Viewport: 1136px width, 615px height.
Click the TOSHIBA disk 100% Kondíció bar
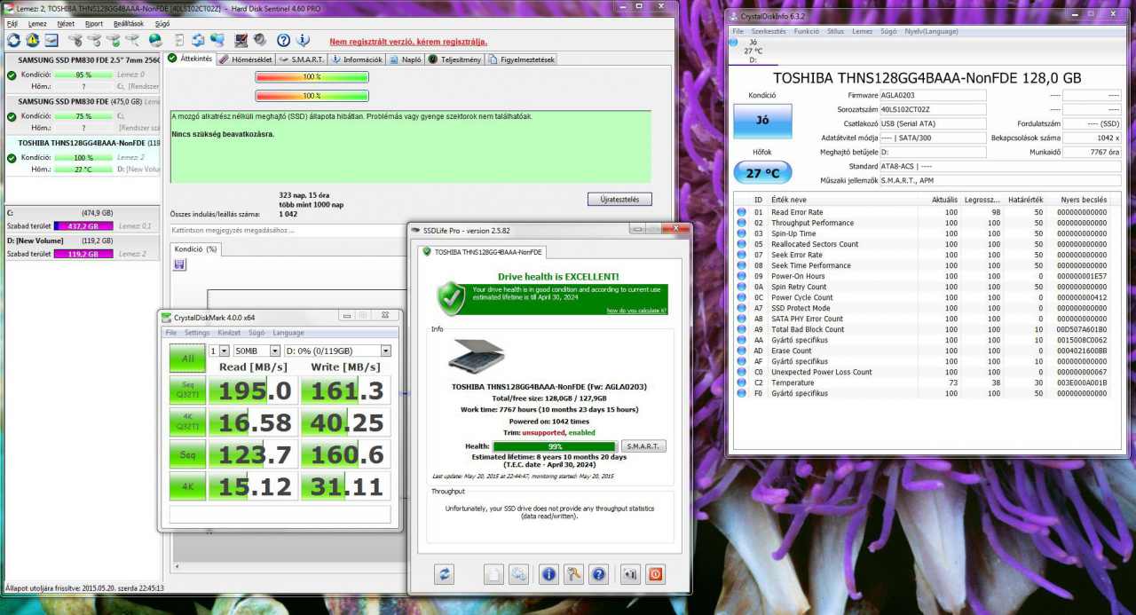click(x=84, y=158)
